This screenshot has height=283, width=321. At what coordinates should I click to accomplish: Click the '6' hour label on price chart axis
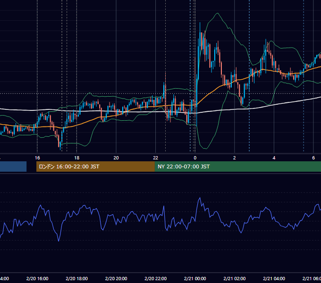pyautogui.click(x=313, y=158)
